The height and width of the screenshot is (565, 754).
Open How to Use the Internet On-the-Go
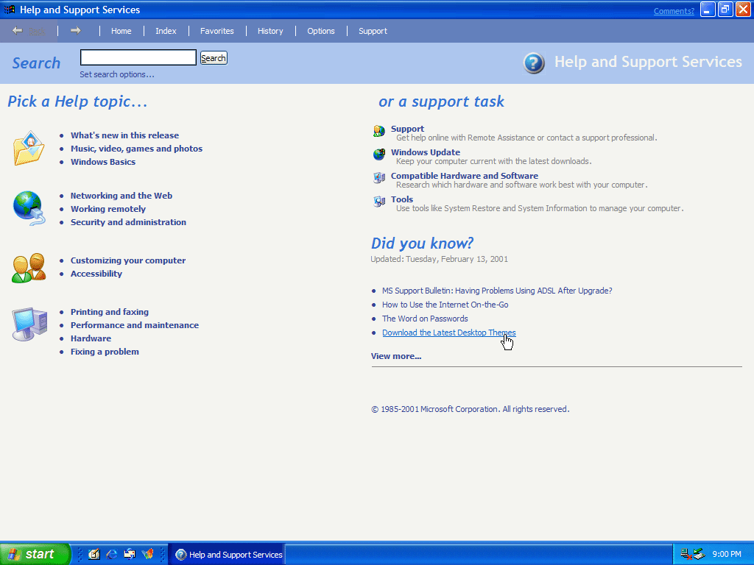(x=445, y=305)
